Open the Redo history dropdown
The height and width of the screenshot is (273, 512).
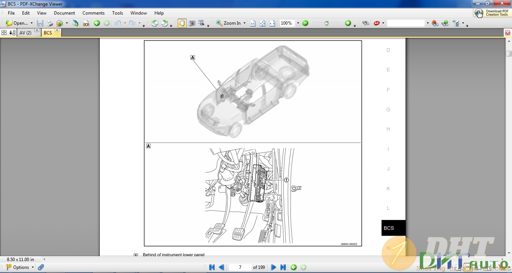[139, 23]
